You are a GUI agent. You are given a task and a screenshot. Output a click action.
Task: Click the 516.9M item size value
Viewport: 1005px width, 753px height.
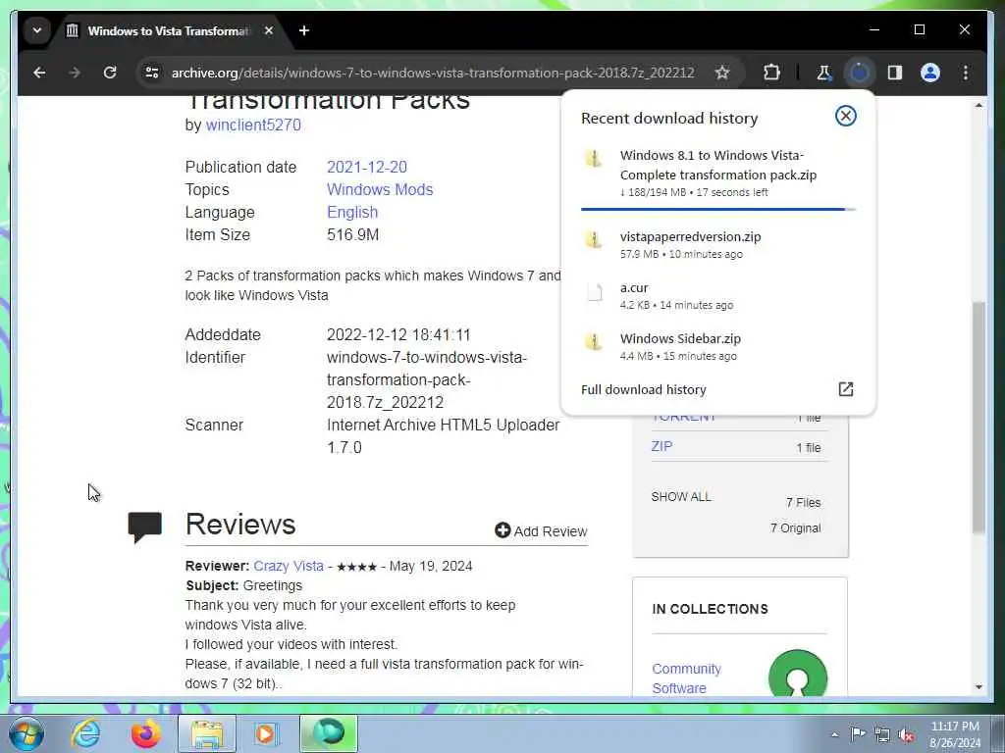352,235
